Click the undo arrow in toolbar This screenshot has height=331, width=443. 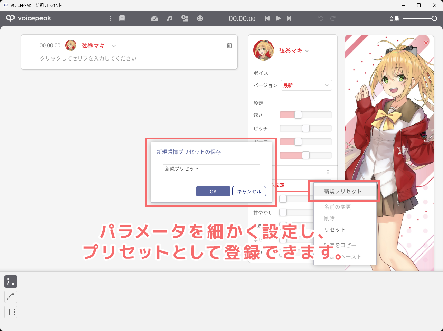(x=321, y=18)
